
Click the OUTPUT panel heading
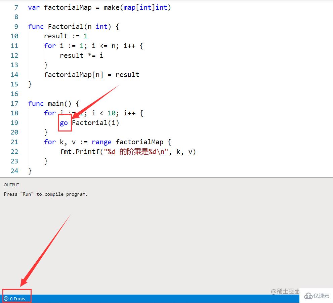(11, 185)
